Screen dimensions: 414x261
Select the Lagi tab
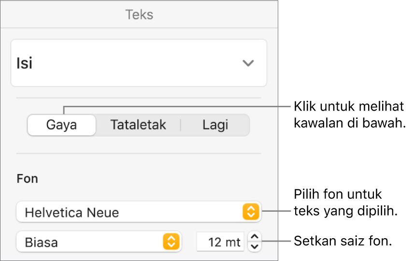215,125
